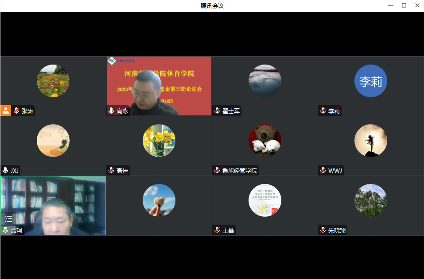
Task: Click the muted mic icon for 朱晓翔
Action: tap(323, 230)
